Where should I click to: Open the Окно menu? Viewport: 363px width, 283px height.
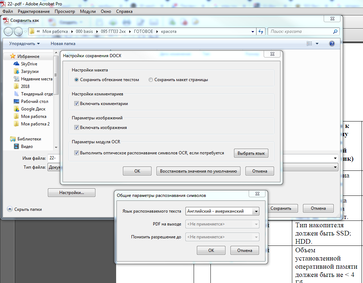click(x=106, y=11)
